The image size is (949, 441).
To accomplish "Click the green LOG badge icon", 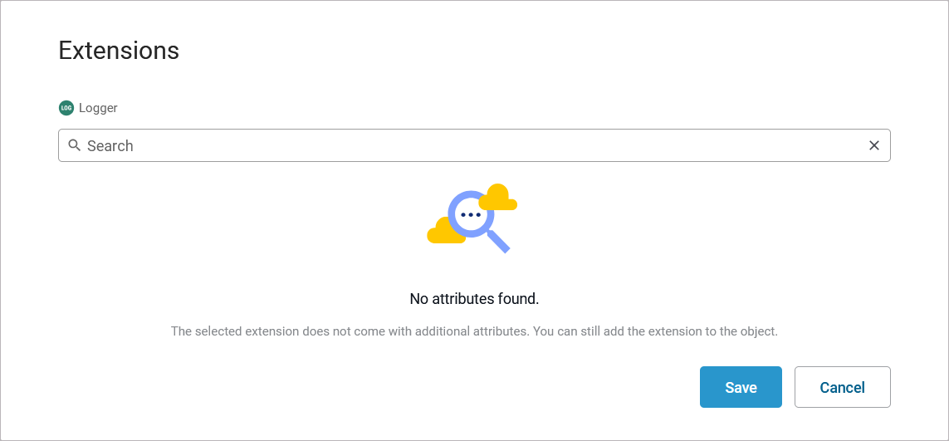I will tap(66, 108).
